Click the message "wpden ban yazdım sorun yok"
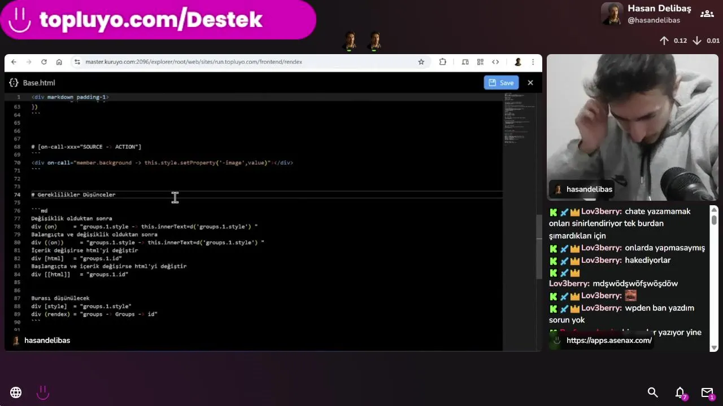Screen dimensions: 723x406 tap(621, 314)
